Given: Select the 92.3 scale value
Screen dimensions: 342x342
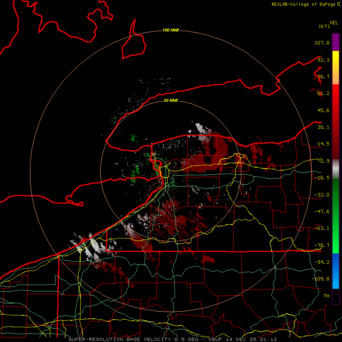Looking at the screenshot, I should 323,60.
